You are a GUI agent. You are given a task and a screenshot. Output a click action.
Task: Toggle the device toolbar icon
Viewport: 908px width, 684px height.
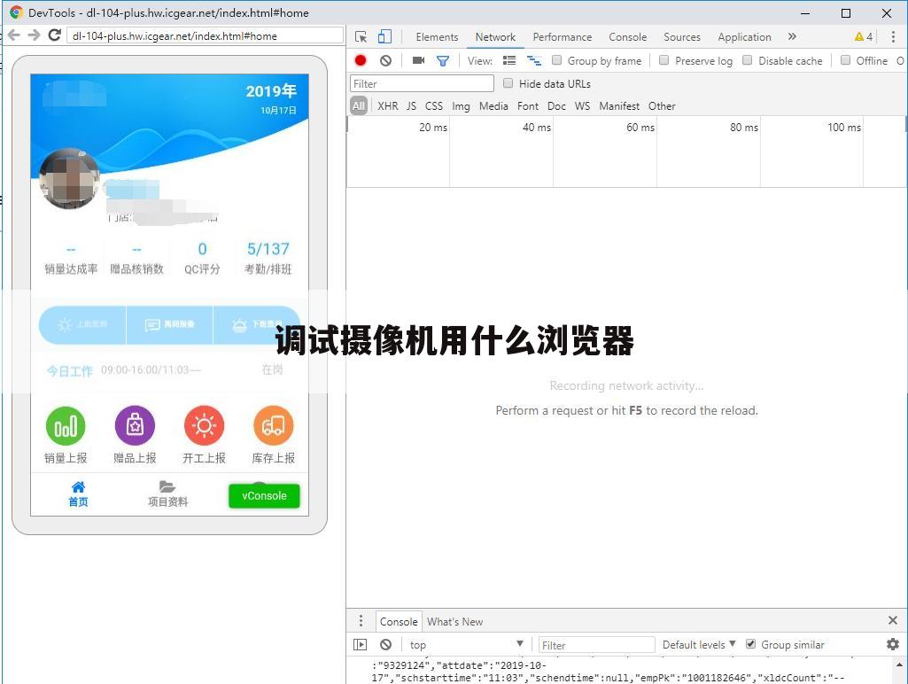tap(384, 37)
